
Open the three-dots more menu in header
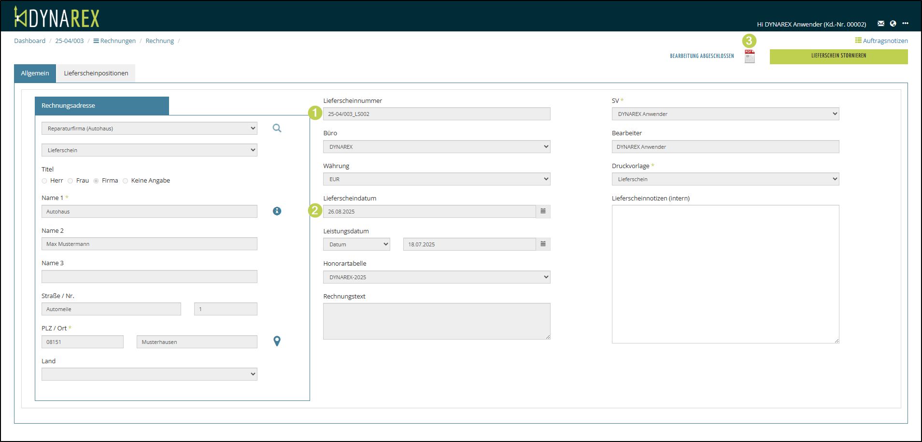point(905,24)
